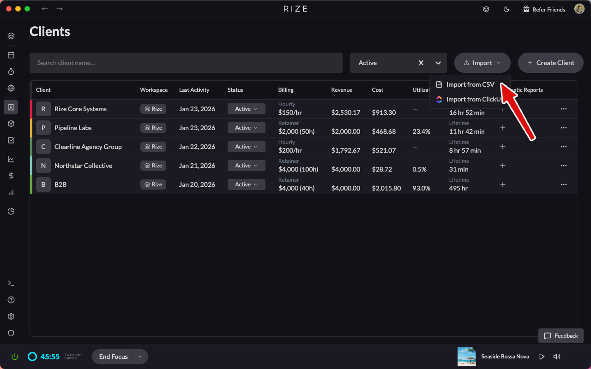591x369 pixels.
Task: Click the search client name field
Action: [186, 63]
